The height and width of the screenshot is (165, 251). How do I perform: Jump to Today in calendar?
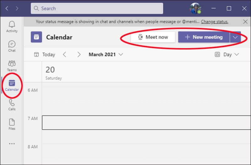[45, 54]
